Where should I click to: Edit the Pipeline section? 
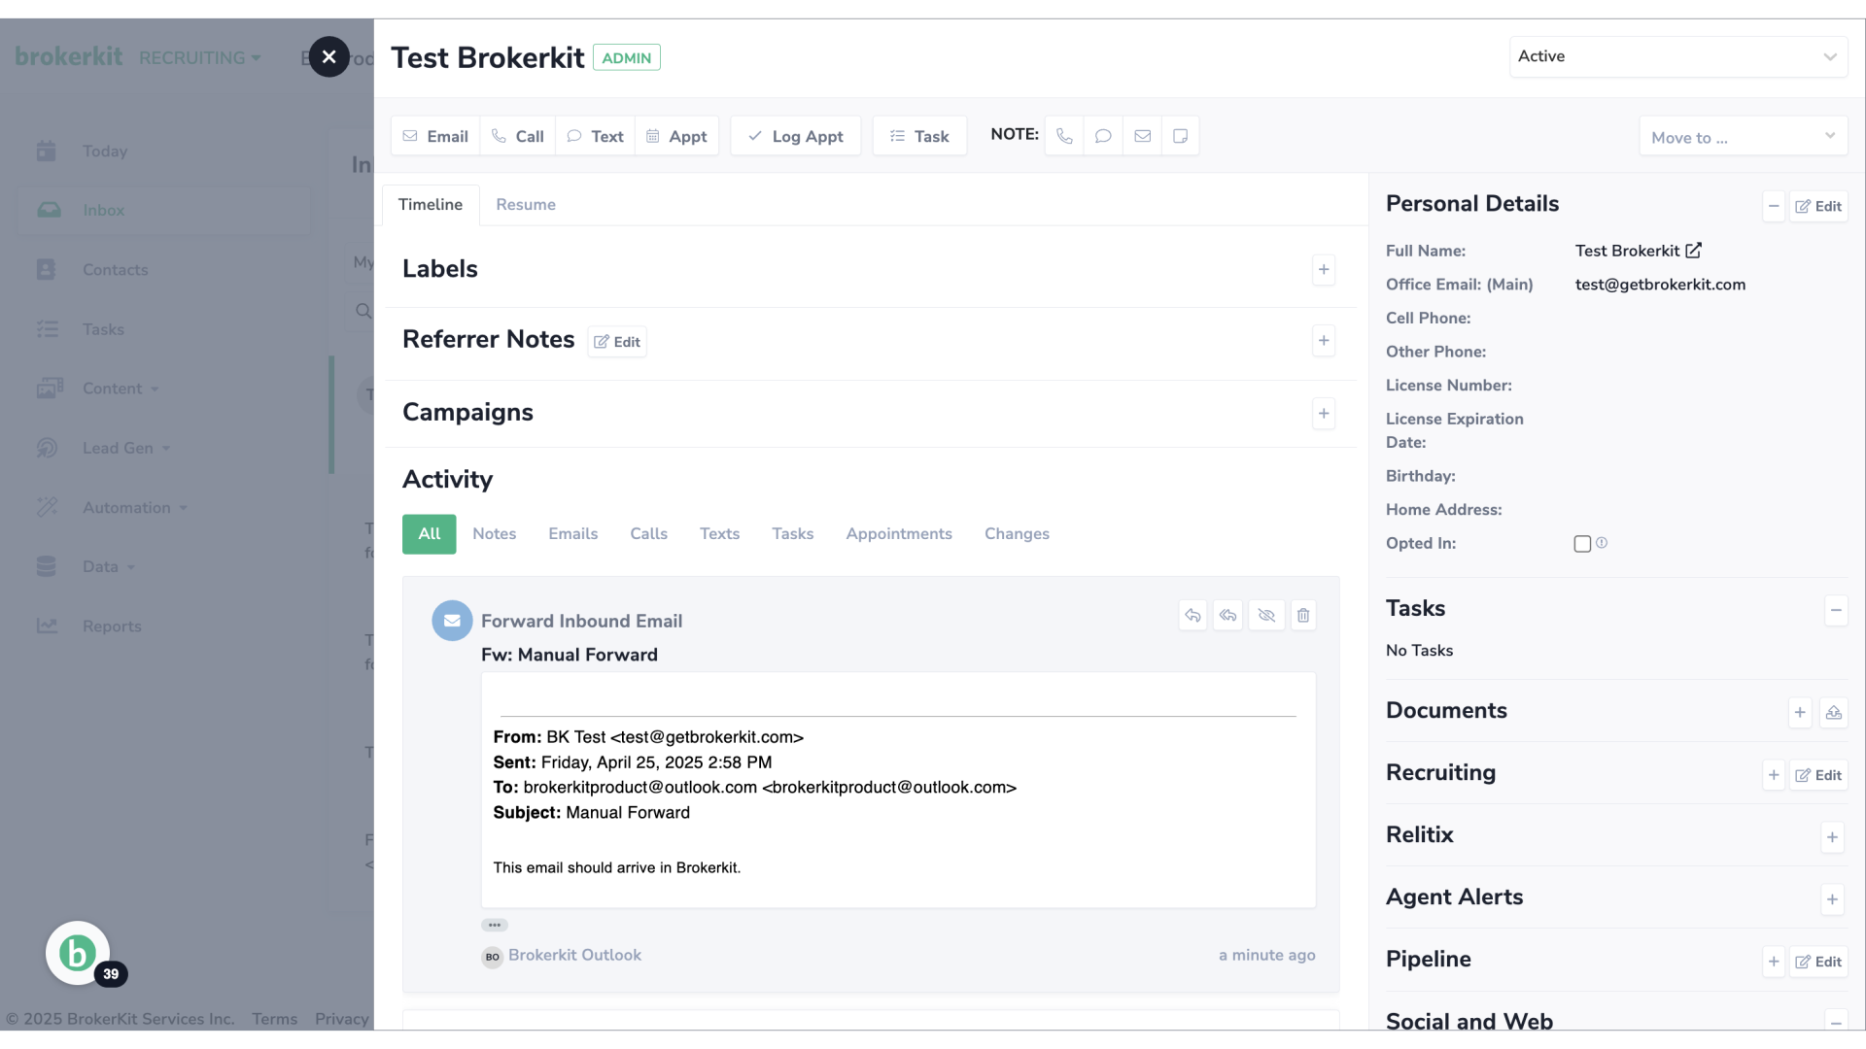[1818, 962]
